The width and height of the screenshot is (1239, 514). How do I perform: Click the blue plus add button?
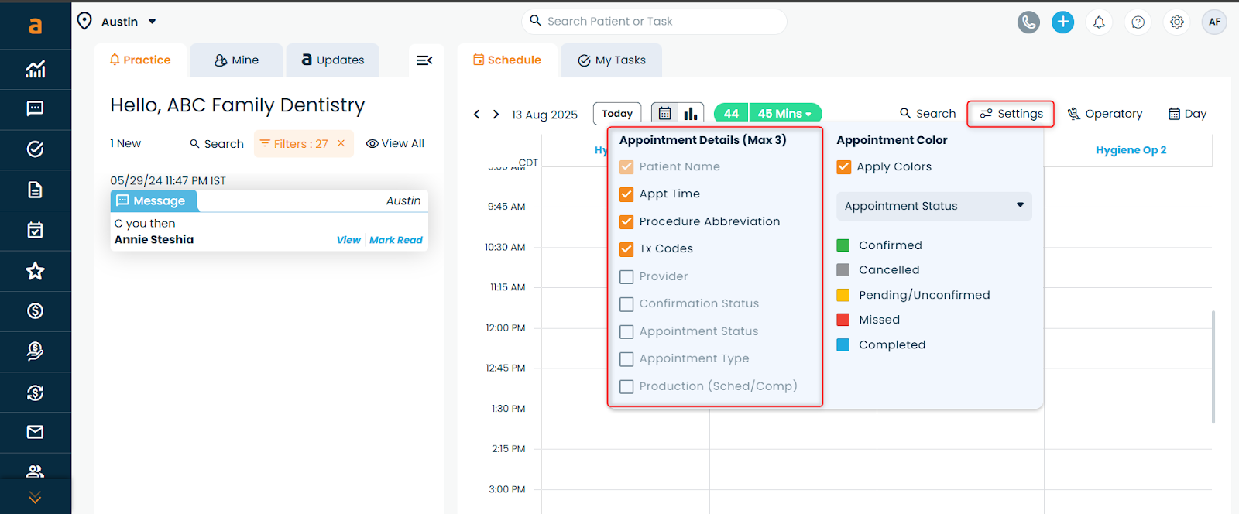tap(1062, 22)
